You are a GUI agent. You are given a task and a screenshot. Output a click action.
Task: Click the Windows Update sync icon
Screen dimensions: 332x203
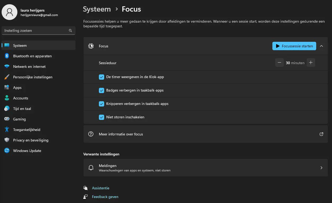pyautogui.click(x=7, y=151)
